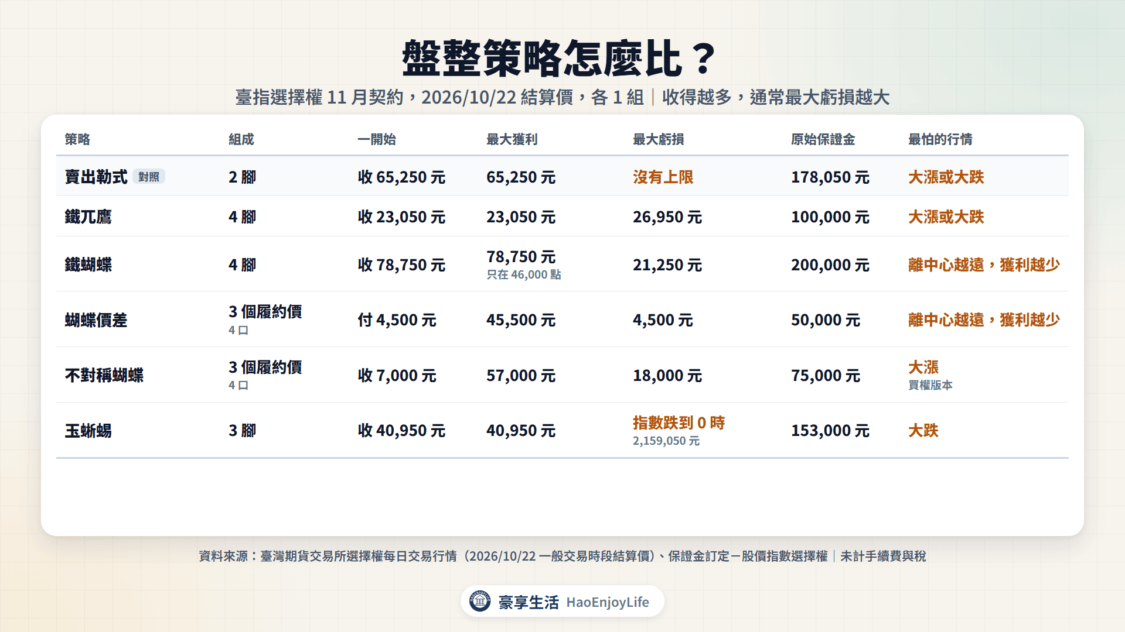Click the 只在 46,000 點 note
Image resolution: width=1125 pixels, height=632 pixels.
(524, 274)
